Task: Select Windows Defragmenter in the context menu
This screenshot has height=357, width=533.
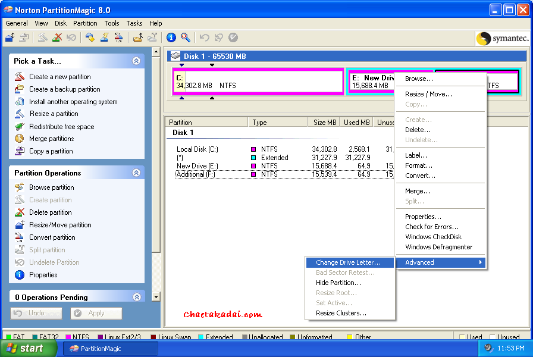Action: click(x=438, y=247)
